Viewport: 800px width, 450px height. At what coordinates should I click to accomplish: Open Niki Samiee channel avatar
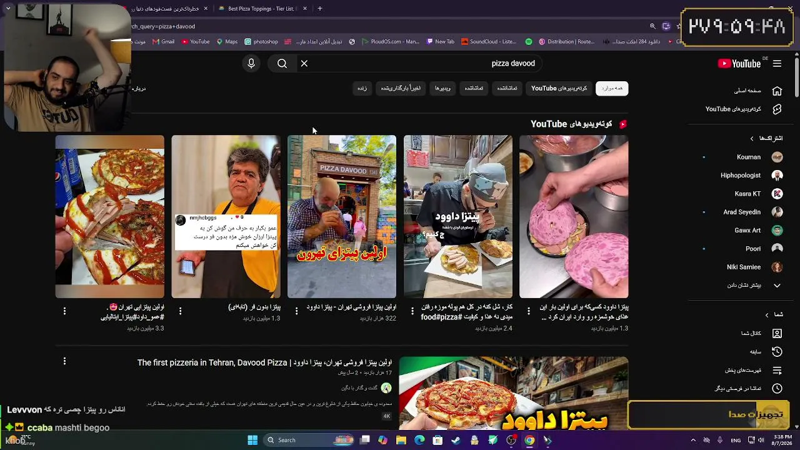pyautogui.click(x=777, y=267)
